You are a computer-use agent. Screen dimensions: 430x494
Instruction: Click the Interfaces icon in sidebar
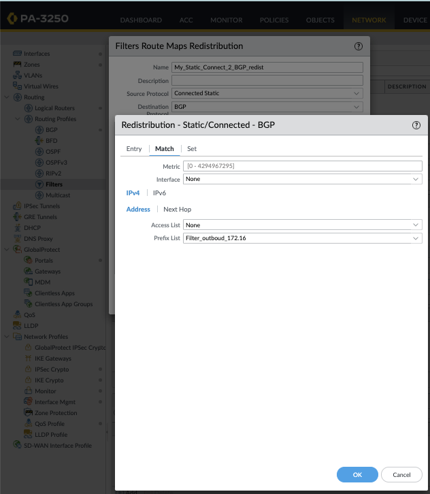[x=18, y=54]
